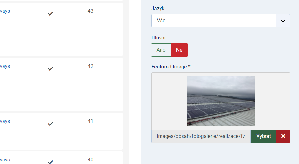Select the ID value 42
299x164 pixels.
[90, 66]
